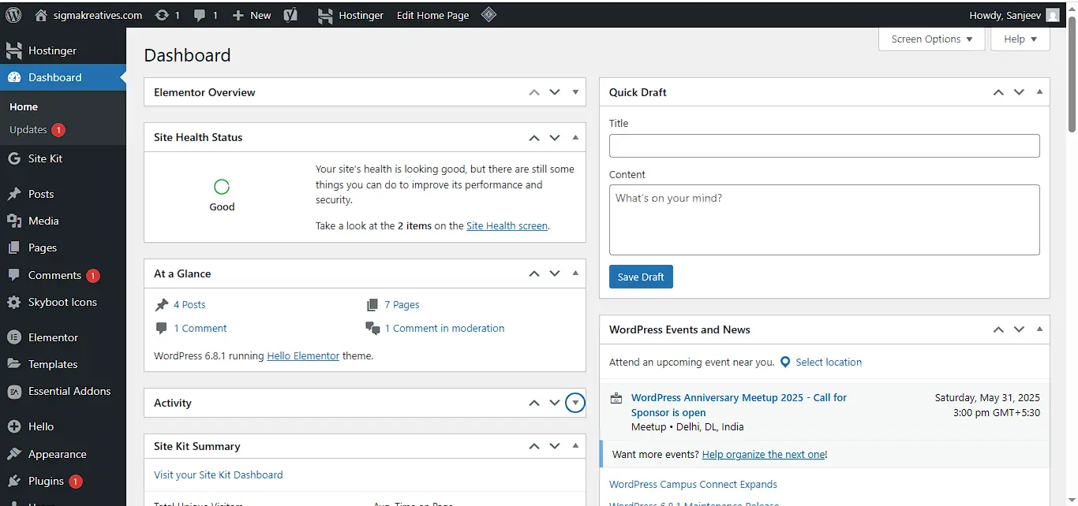Image resolution: width=1078 pixels, height=506 pixels.
Task: Open the Howdy, Sanjeev profile menu
Action: click(1014, 15)
